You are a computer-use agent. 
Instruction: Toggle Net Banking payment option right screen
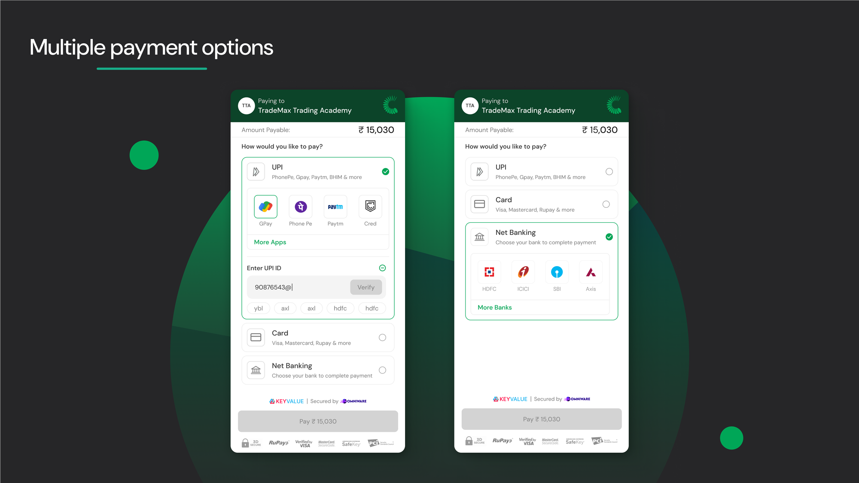(x=609, y=237)
